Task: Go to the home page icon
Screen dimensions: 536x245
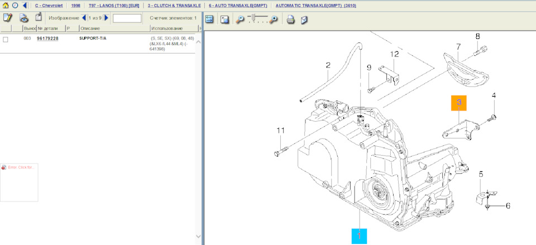Action: pyautogui.click(x=6, y=6)
